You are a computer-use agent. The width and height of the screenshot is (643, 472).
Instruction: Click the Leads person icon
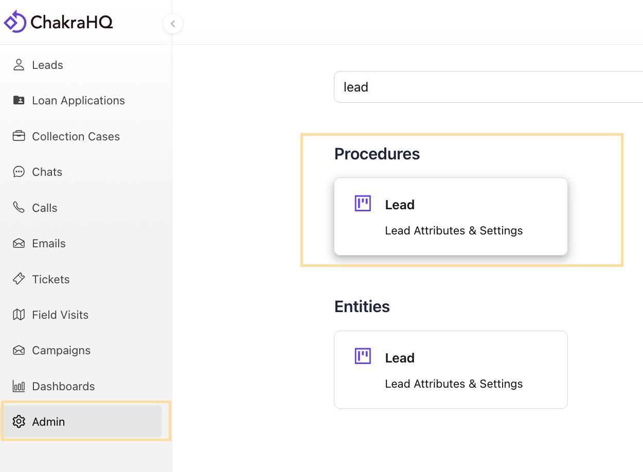coord(19,65)
